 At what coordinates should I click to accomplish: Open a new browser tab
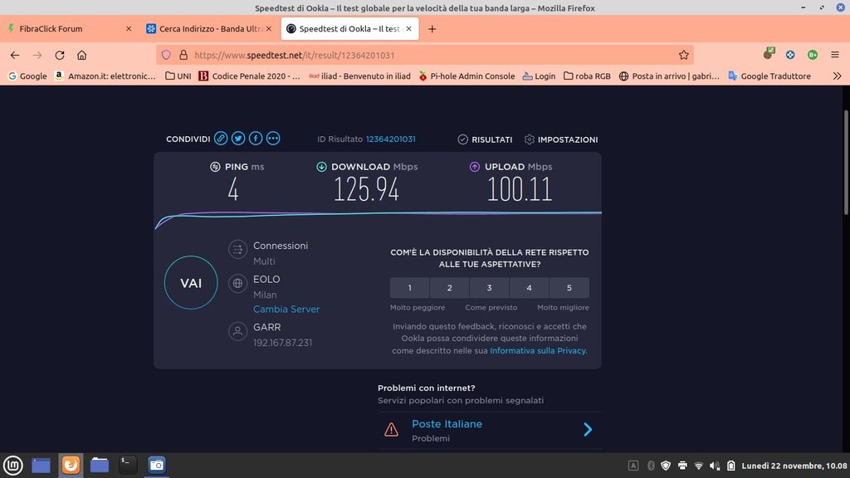[x=432, y=29]
